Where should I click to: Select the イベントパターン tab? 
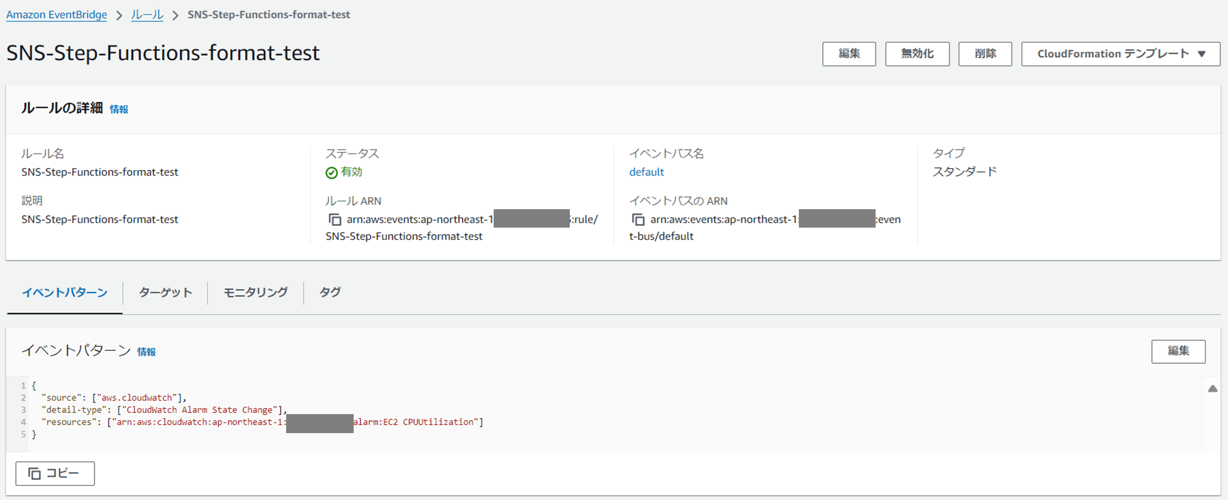pos(65,293)
